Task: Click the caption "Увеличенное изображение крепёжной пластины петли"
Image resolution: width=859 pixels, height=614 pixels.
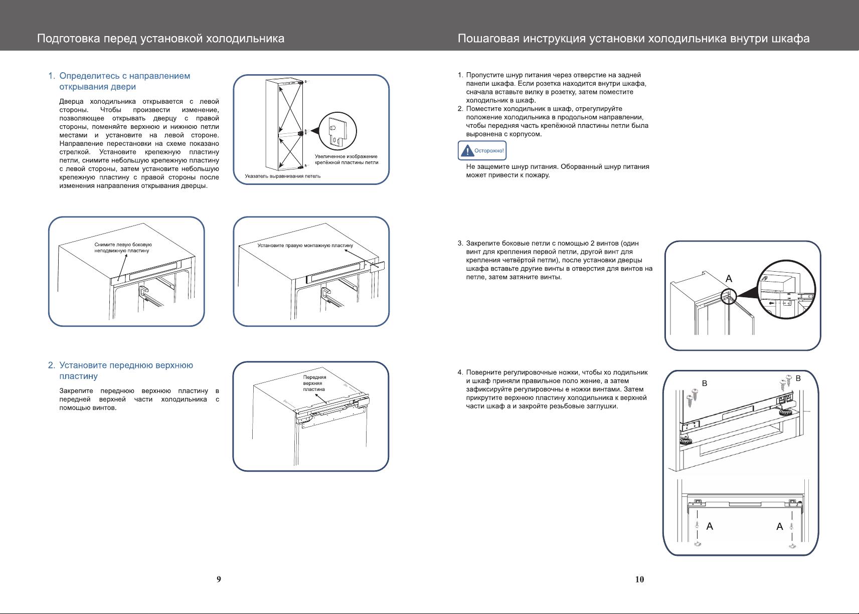Action: point(347,159)
